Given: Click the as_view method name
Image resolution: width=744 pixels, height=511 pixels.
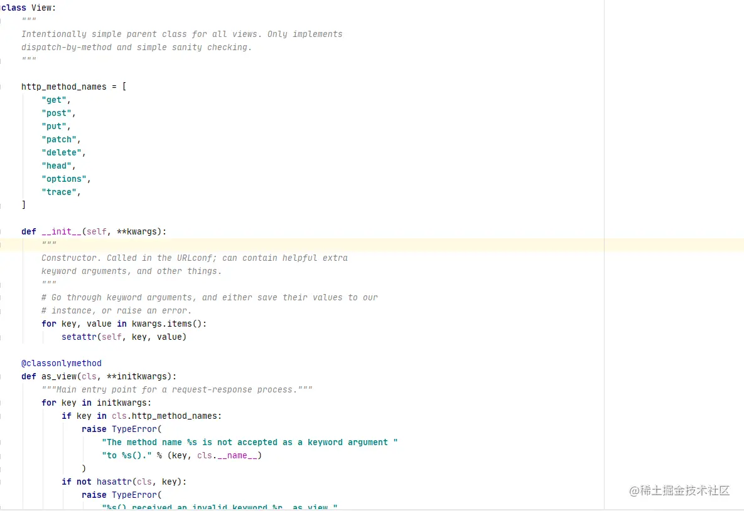Looking at the screenshot, I should (x=59, y=376).
